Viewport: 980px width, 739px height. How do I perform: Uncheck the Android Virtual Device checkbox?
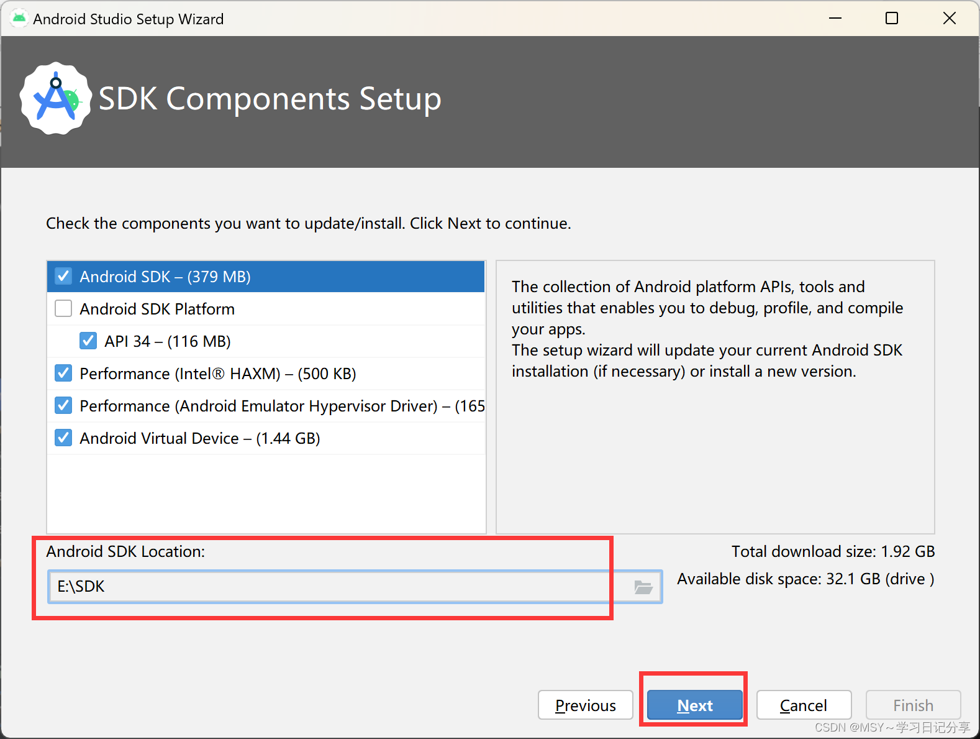tap(63, 438)
